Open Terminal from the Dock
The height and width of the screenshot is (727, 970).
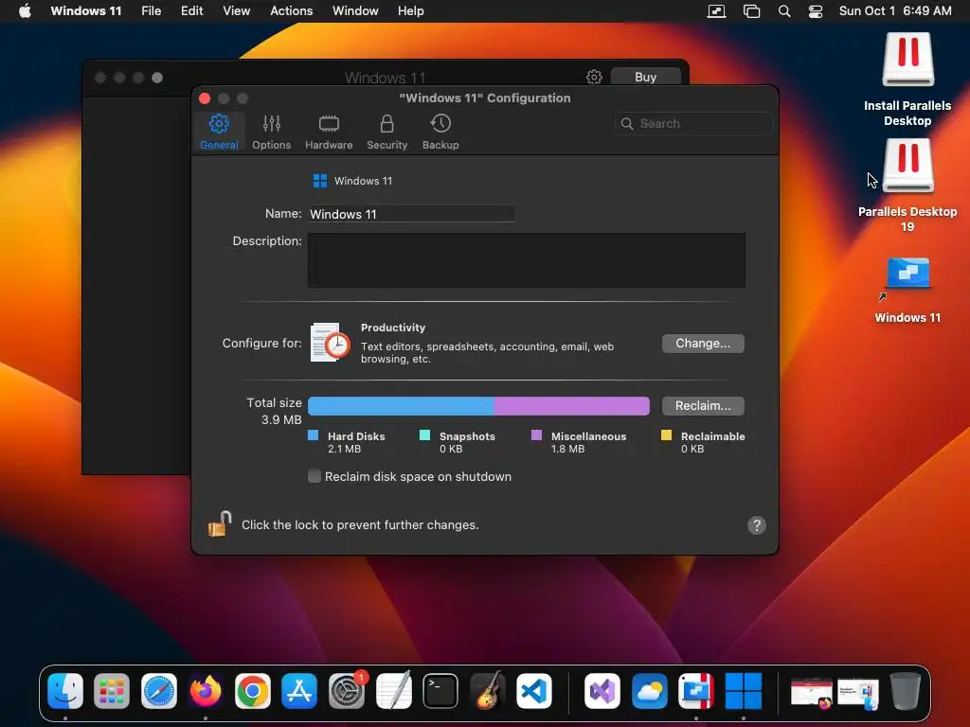[440, 690]
